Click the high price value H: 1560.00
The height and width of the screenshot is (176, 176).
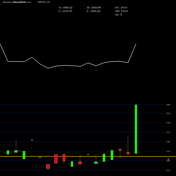(94, 8)
